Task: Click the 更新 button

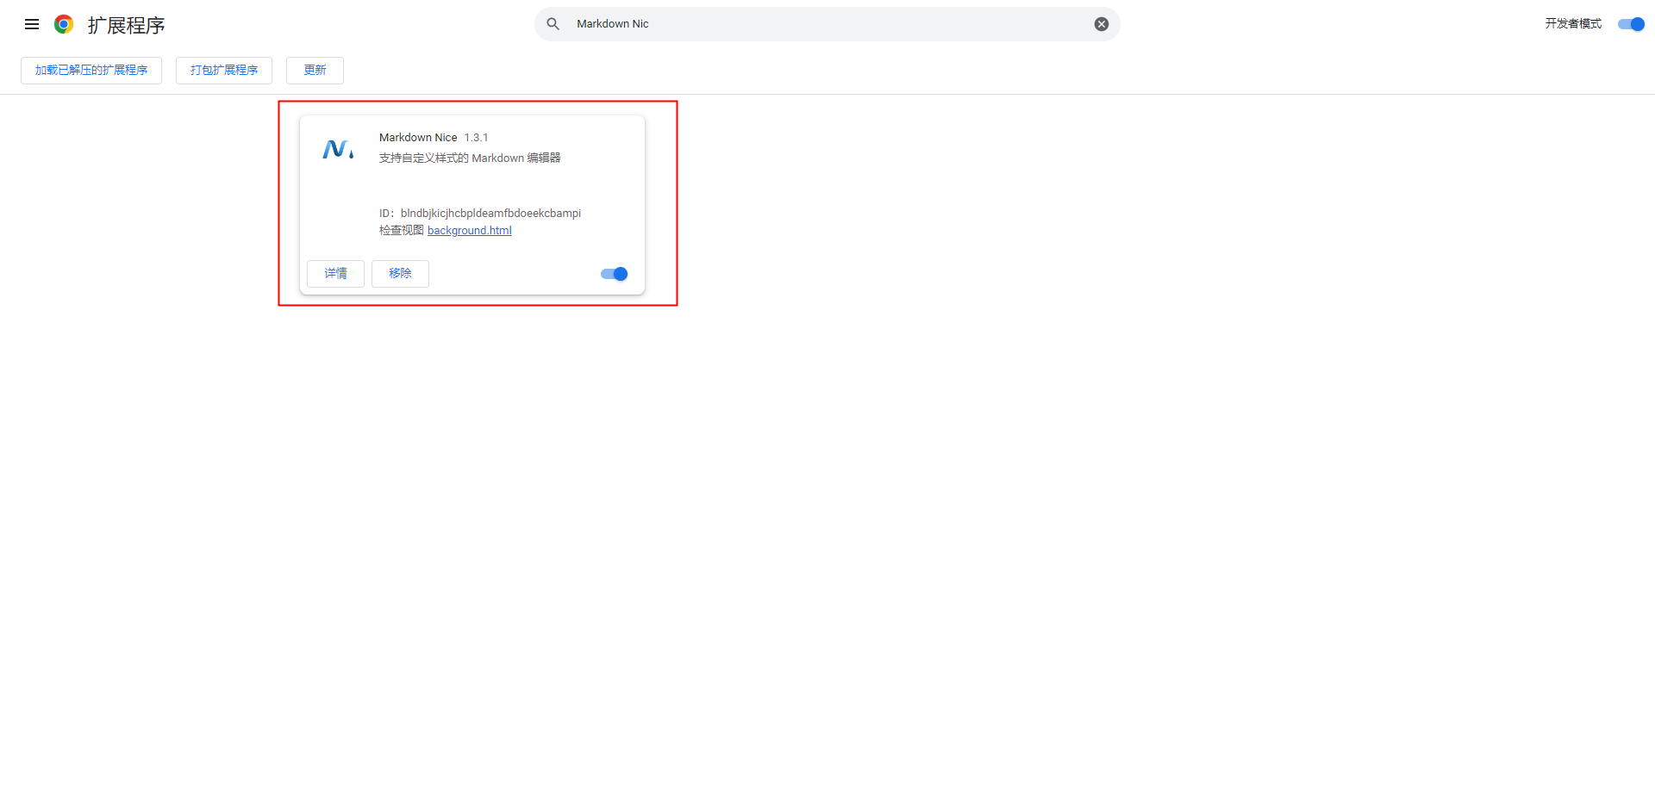Action: [315, 71]
